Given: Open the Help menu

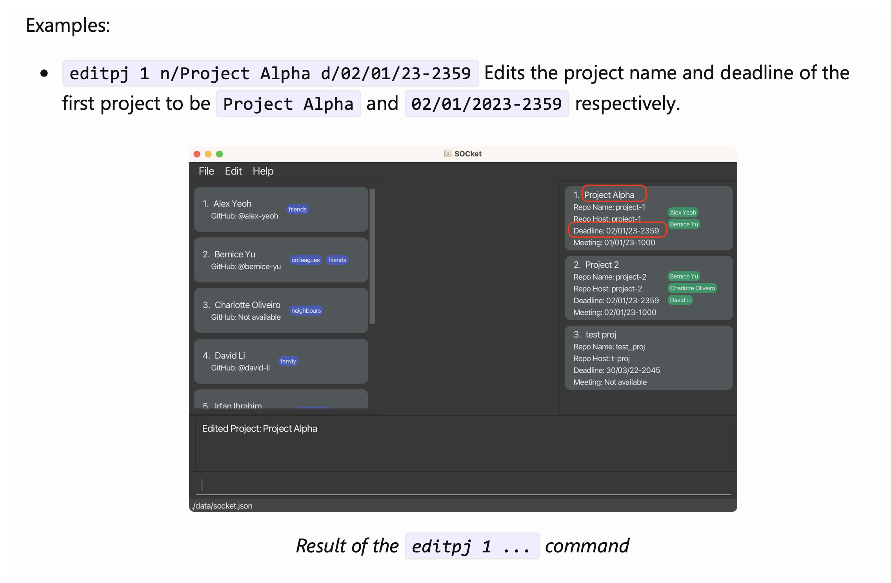Looking at the screenshot, I should point(263,171).
